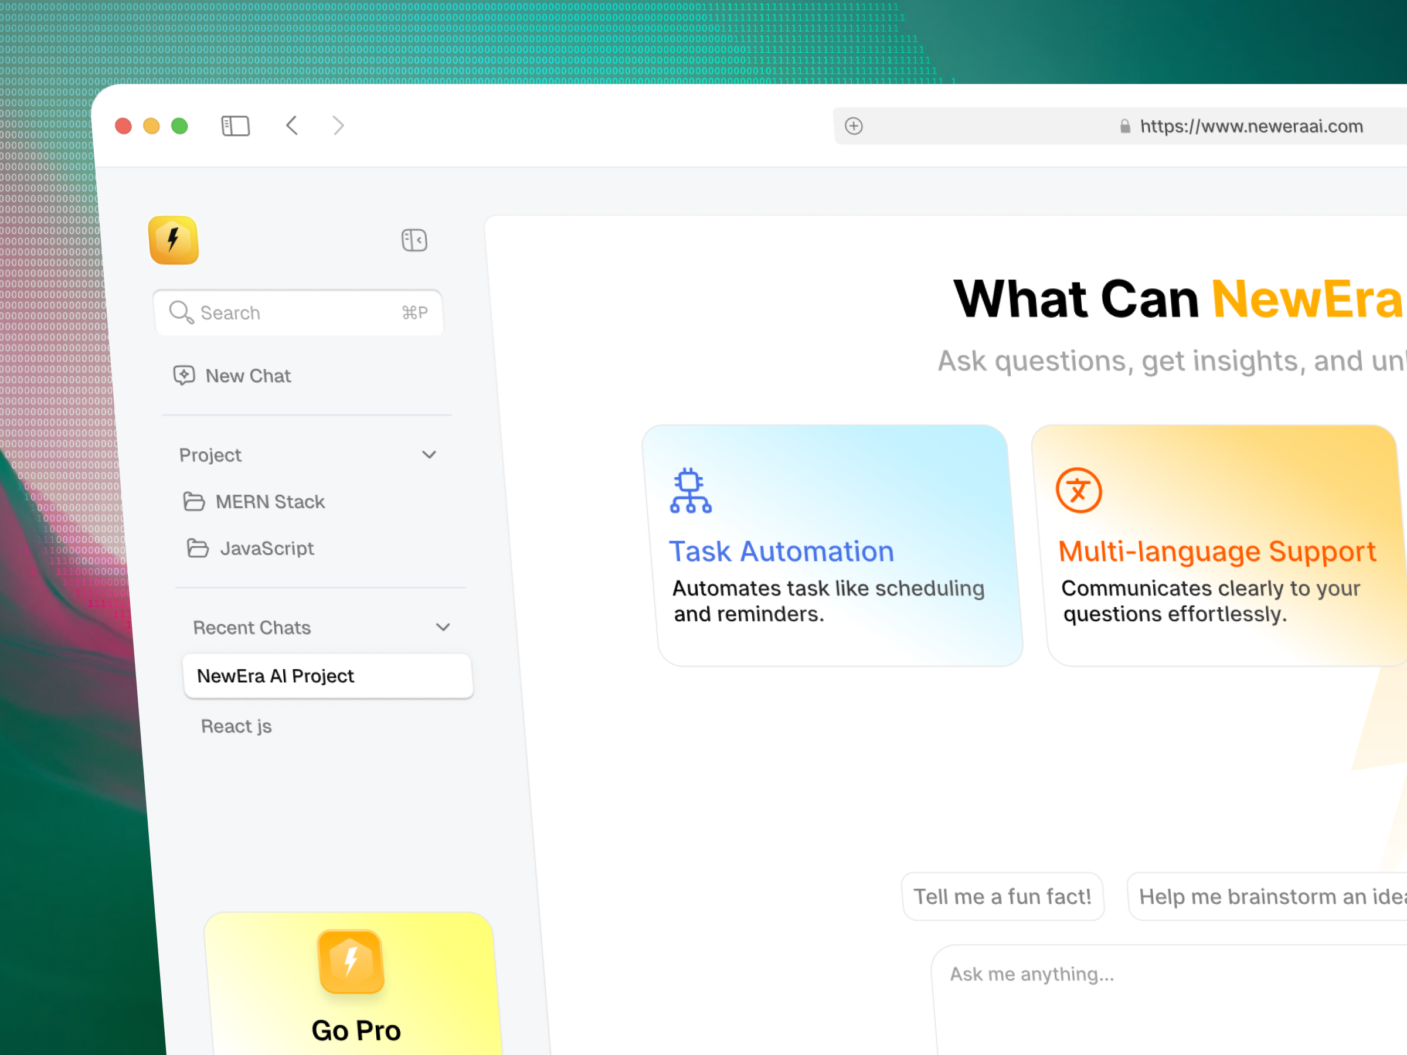Toggle the browser sidebar icon
1407x1055 pixels.
235,126
